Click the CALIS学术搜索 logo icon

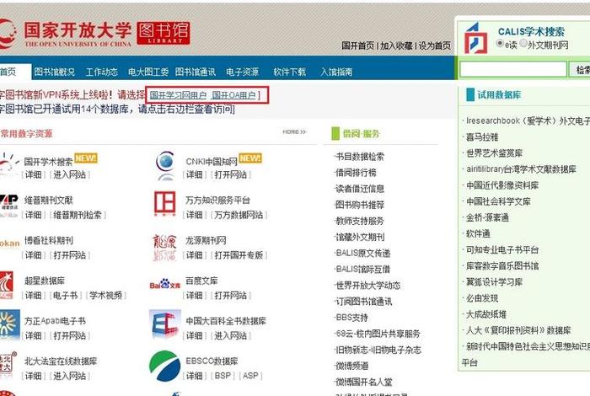475,39
